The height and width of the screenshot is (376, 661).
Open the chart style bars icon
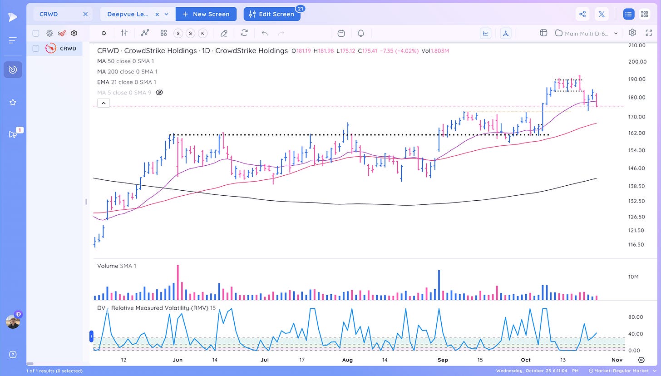point(124,33)
